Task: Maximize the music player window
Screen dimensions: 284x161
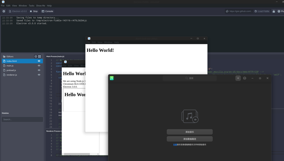Action: pos(260,78)
